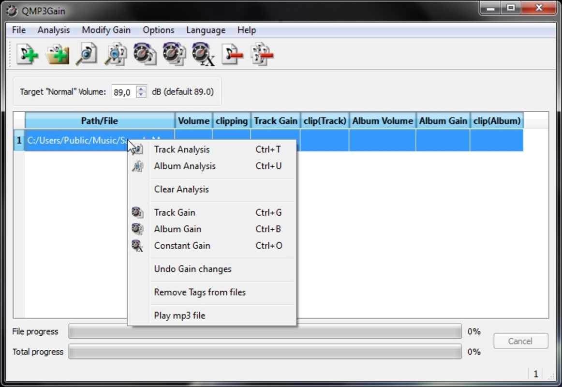562x387 pixels.
Task: Click the icon beside Album Gain menu entry
Action: [138, 229]
